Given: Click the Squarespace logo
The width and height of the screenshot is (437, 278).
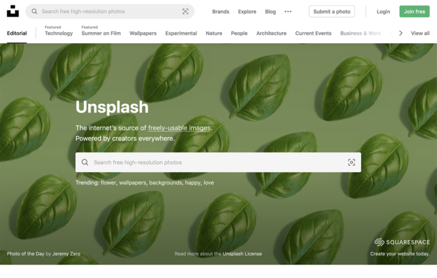Looking at the screenshot, I should point(402,242).
